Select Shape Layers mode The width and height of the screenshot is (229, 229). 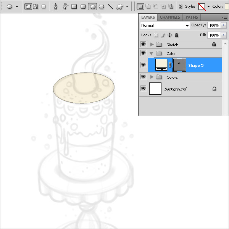click(28, 7)
